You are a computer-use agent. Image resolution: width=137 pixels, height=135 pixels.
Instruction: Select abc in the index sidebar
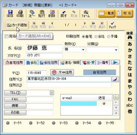click(130, 105)
